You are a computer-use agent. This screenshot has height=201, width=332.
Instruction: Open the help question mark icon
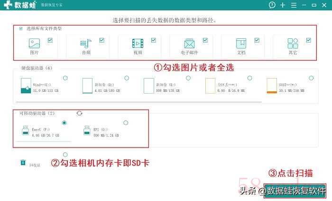[x=272, y=5]
